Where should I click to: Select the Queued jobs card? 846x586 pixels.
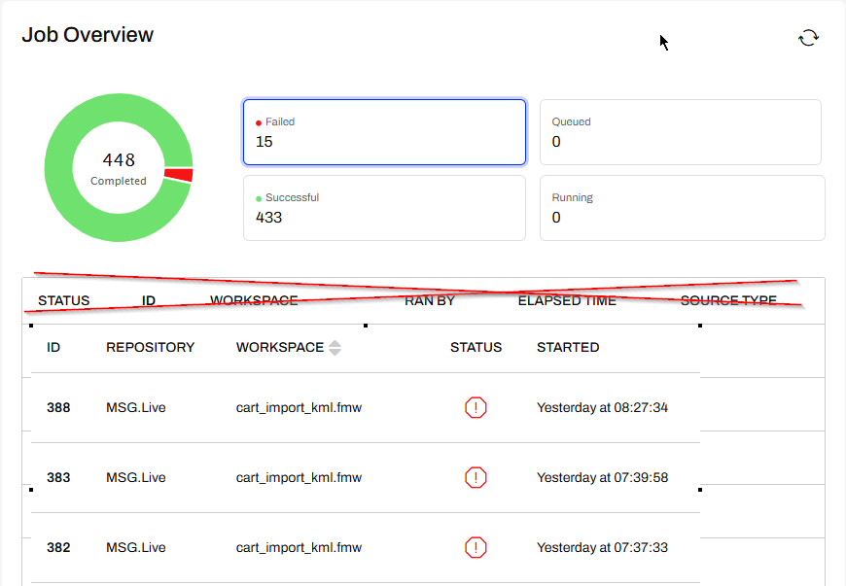point(681,132)
